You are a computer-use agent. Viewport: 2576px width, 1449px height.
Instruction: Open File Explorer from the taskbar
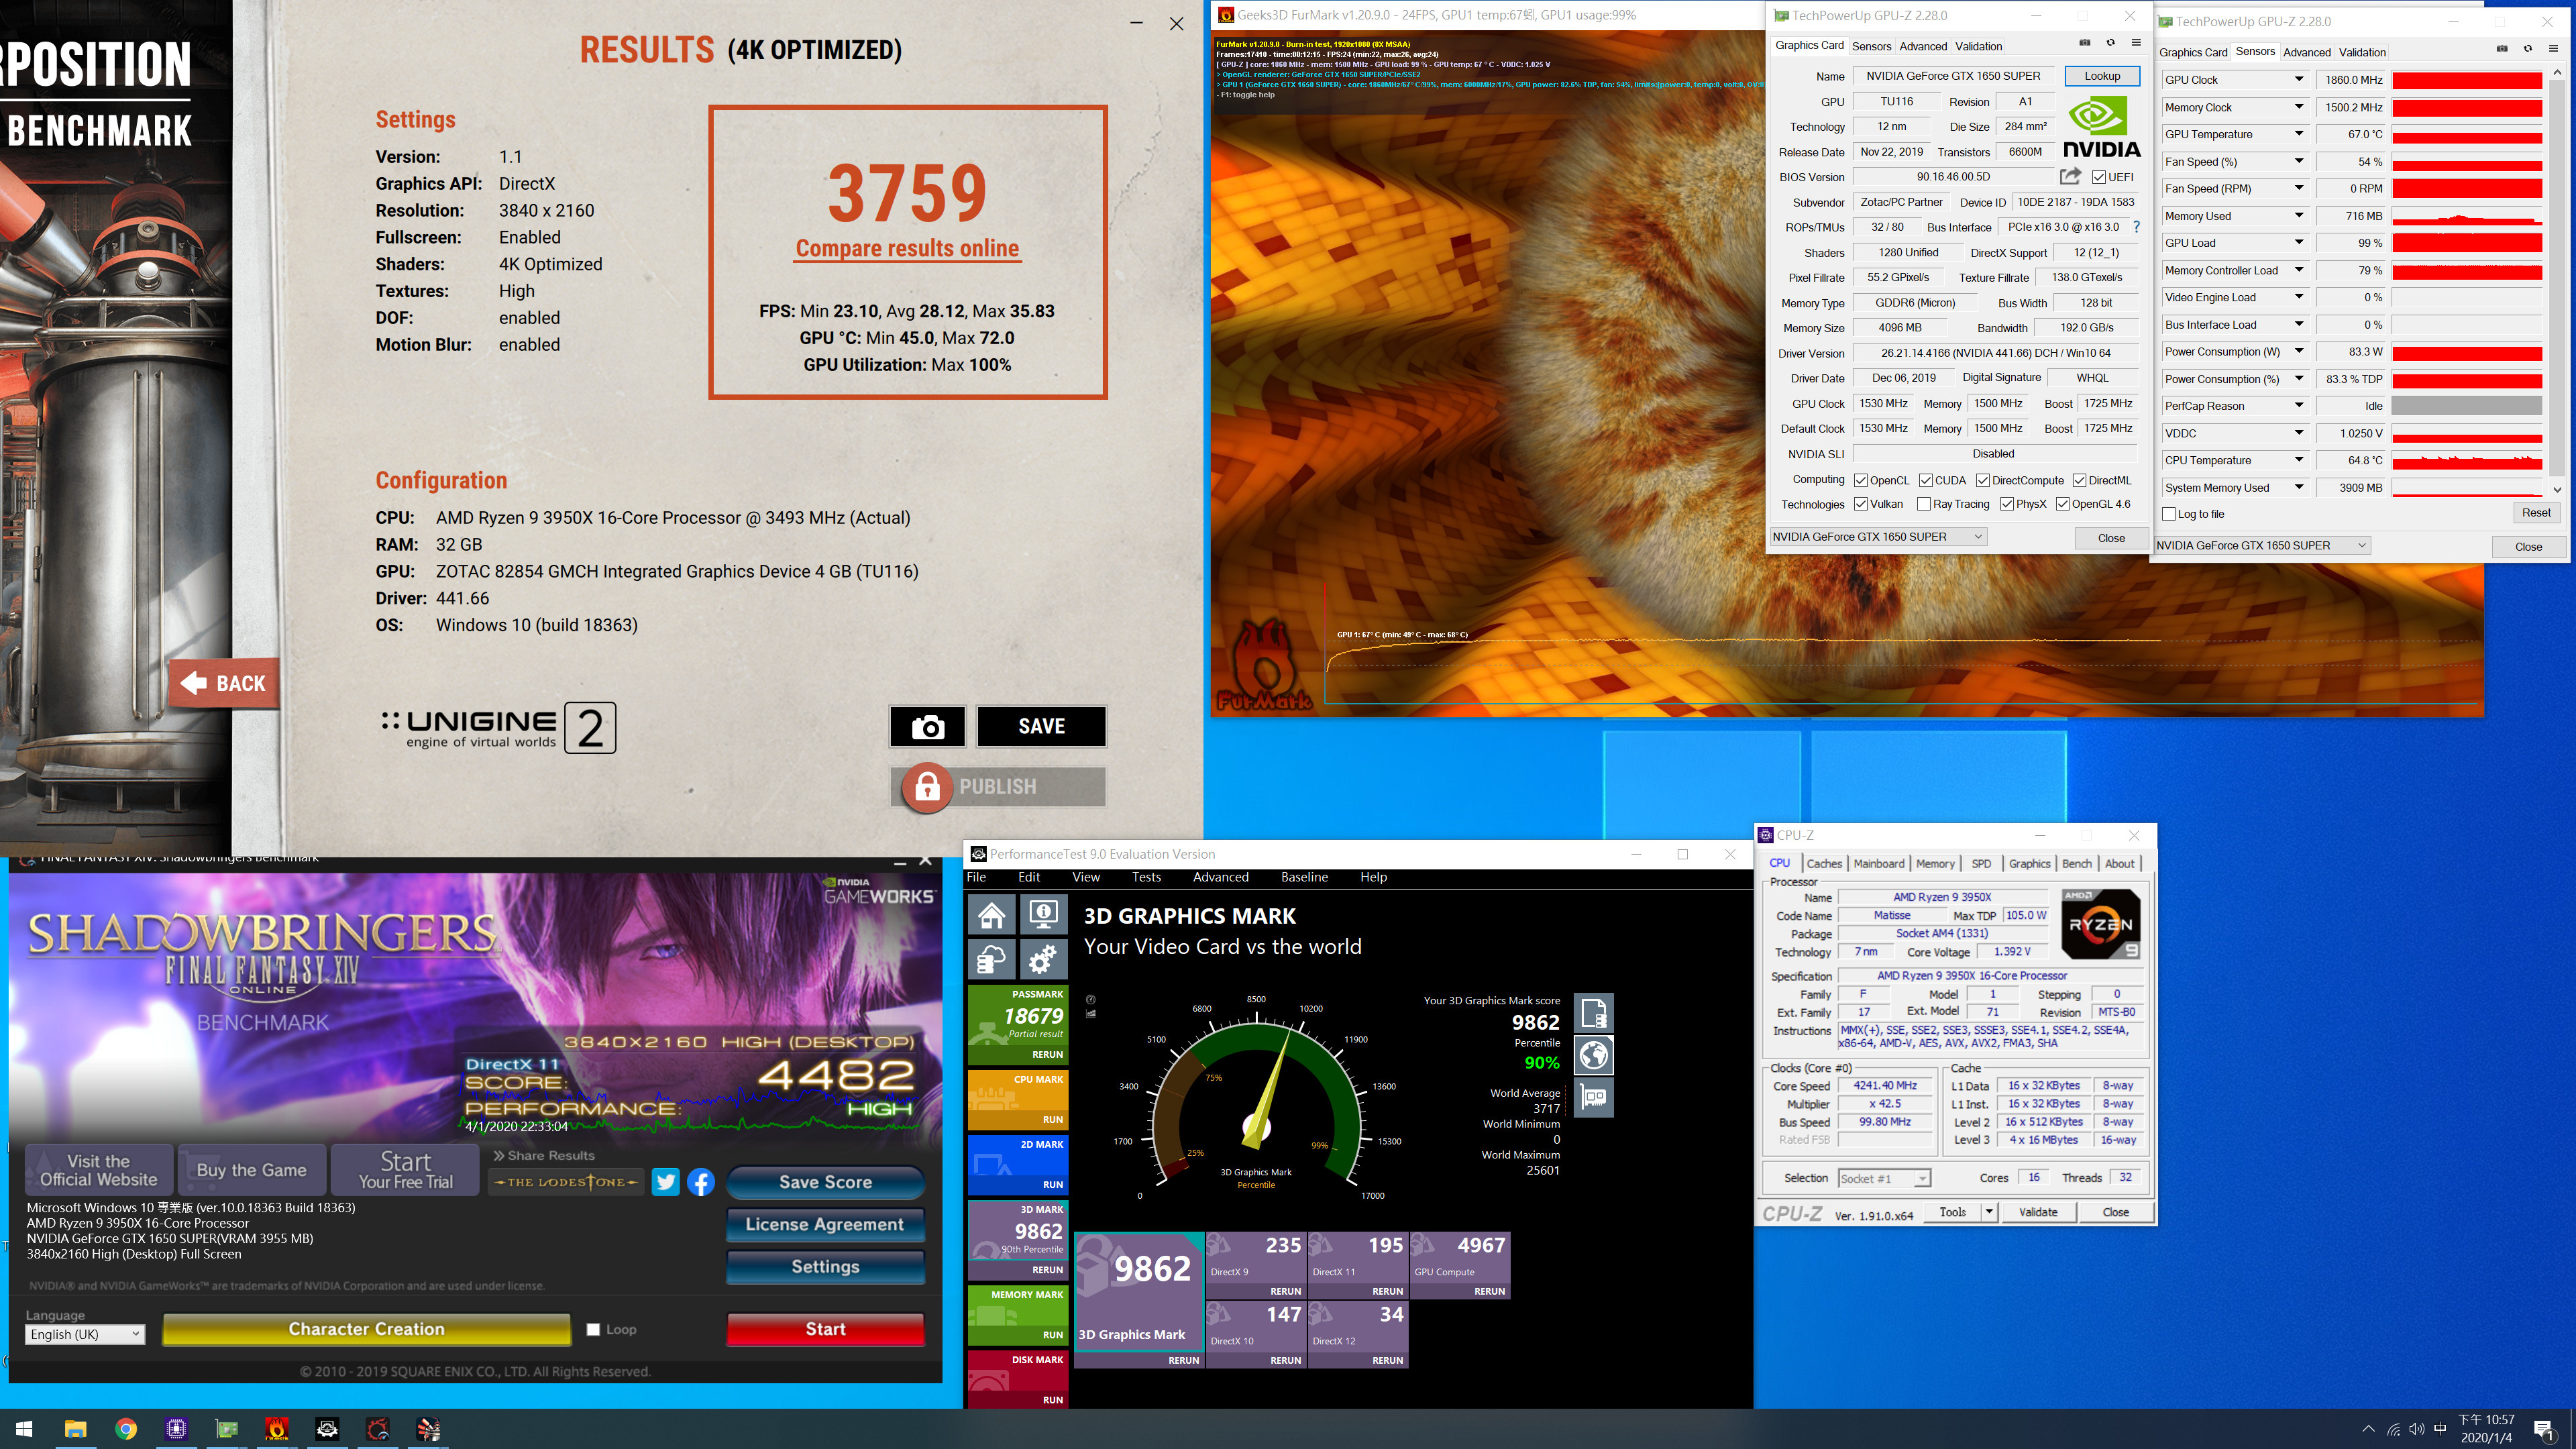75,1429
